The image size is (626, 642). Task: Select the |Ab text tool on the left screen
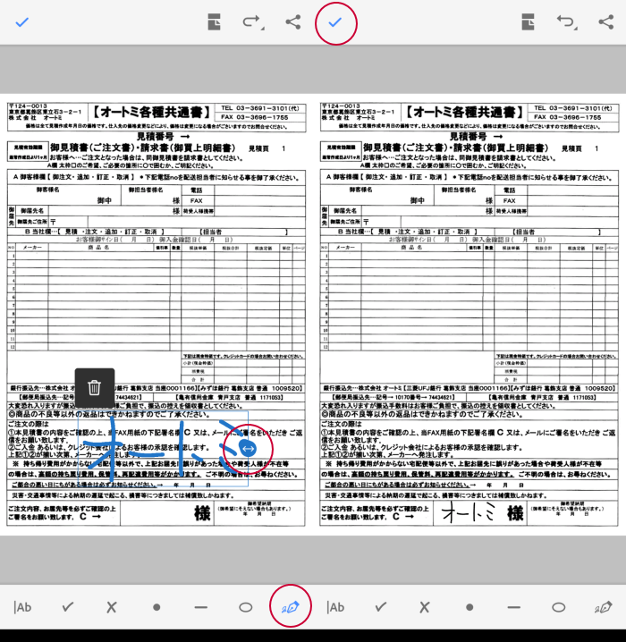22,607
